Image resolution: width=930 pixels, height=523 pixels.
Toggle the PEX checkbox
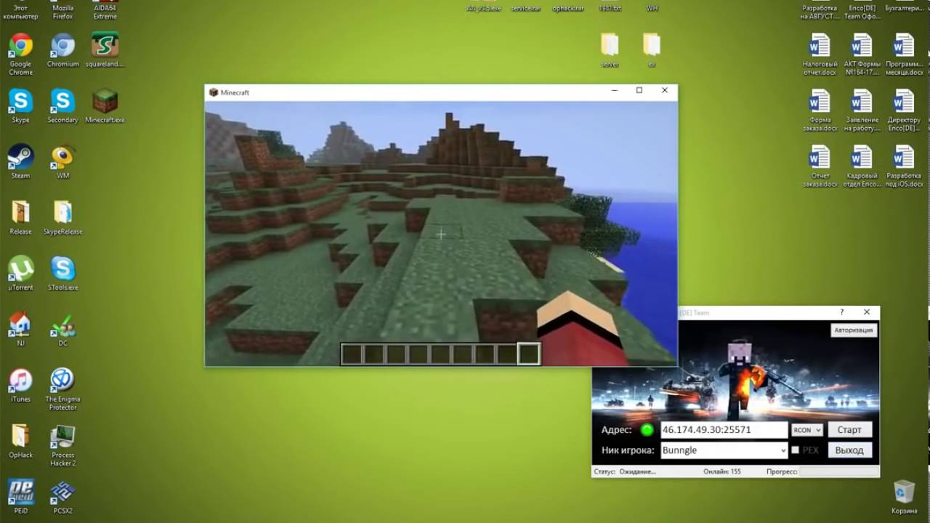(795, 450)
